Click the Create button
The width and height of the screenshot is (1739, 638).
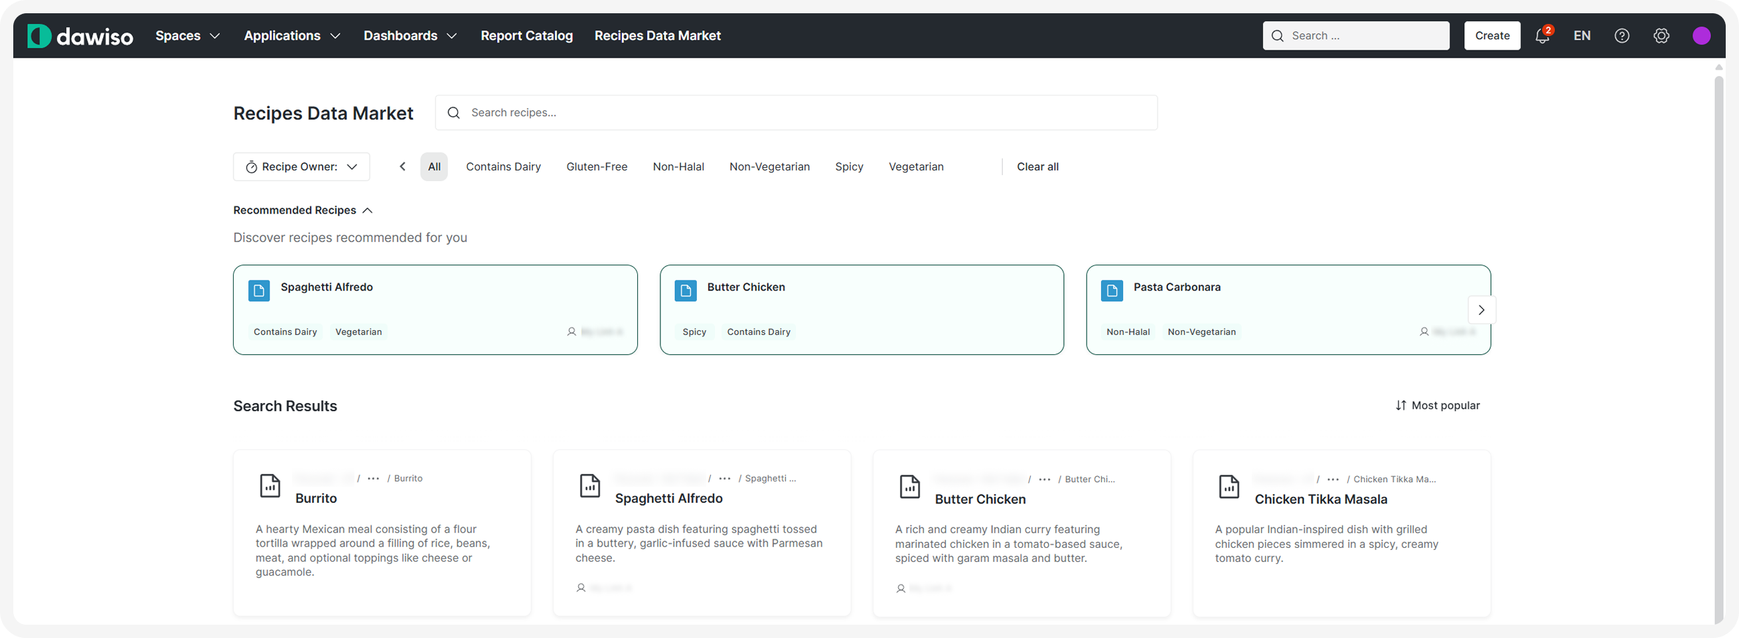pos(1492,36)
